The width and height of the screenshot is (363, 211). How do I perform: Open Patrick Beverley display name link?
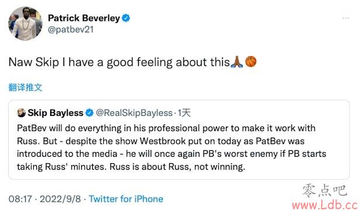[84, 18]
